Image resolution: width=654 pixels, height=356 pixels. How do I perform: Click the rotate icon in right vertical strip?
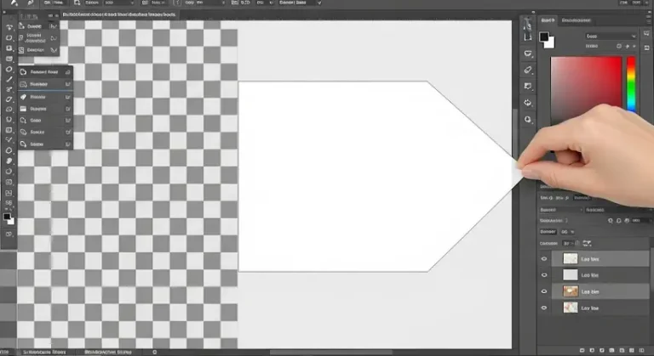point(527,103)
